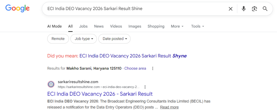Toggle the Remote job filter
This screenshot has height=110, width=277.
click(58, 39)
